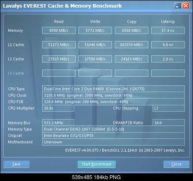
Task: Click the empty L3 Cache Latency field
Action: tap(168, 73)
